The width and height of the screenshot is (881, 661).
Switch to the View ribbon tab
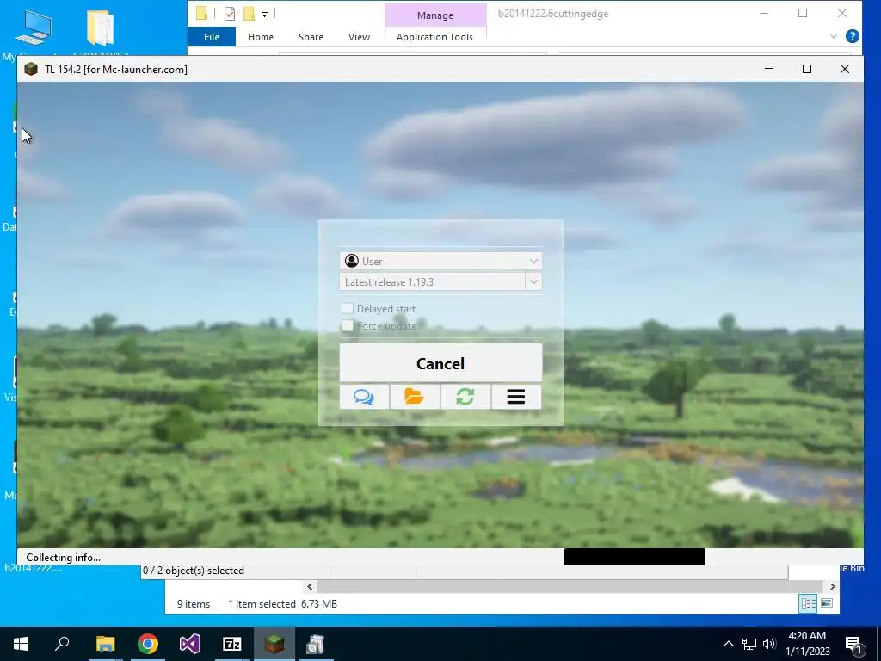[x=359, y=37]
